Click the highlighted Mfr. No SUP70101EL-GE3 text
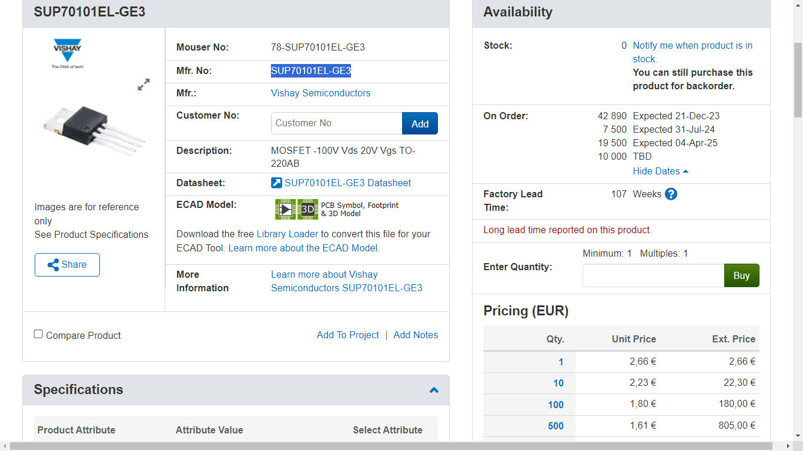 coord(311,70)
